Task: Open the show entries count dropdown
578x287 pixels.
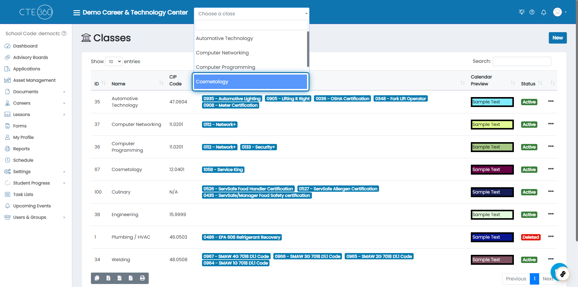Action: [x=114, y=62]
